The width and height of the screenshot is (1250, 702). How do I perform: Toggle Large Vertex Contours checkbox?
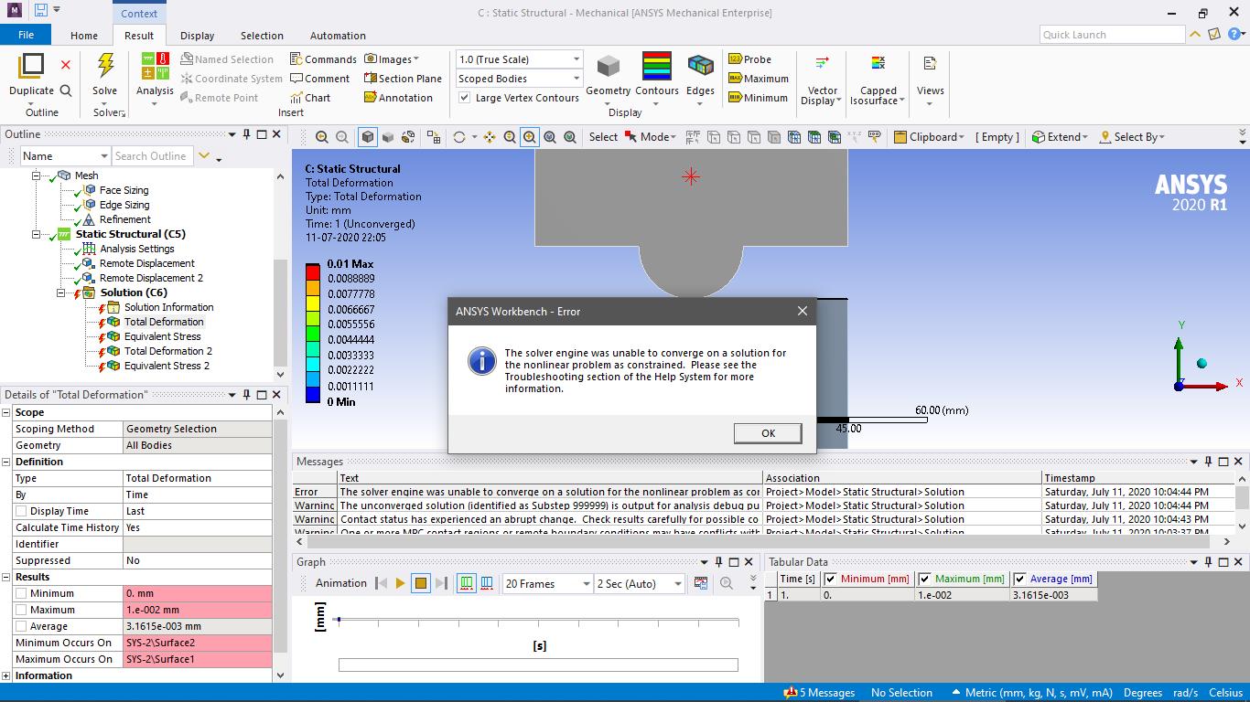pyautogui.click(x=464, y=98)
